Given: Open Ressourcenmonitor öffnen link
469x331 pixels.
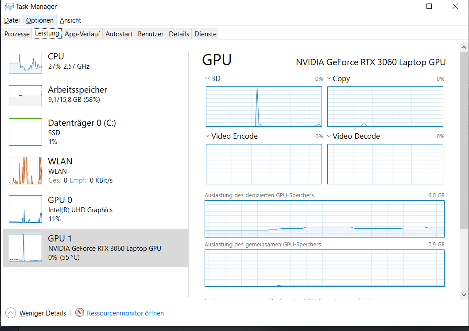Looking at the screenshot, I should click(125, 313).
